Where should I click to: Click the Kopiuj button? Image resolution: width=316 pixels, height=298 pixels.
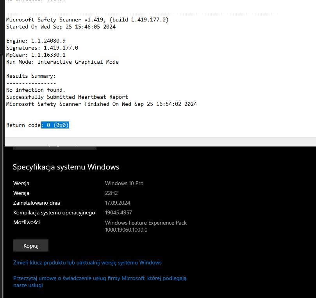pyautogui.click(x=31, y=245)
